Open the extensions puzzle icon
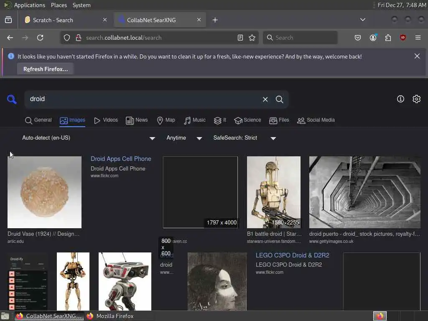This screenshot has height=321, width=428. [x=388, y=38]
